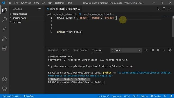Close the terminal panel
174x98 pixels.
tap(170, 50)
